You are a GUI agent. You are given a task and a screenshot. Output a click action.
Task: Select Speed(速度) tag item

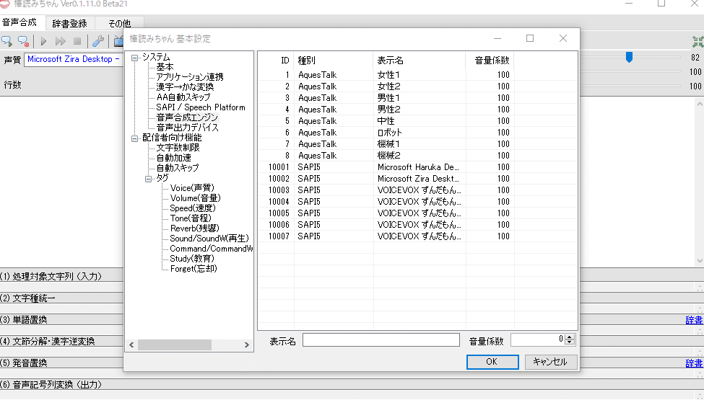click(193, 208)
